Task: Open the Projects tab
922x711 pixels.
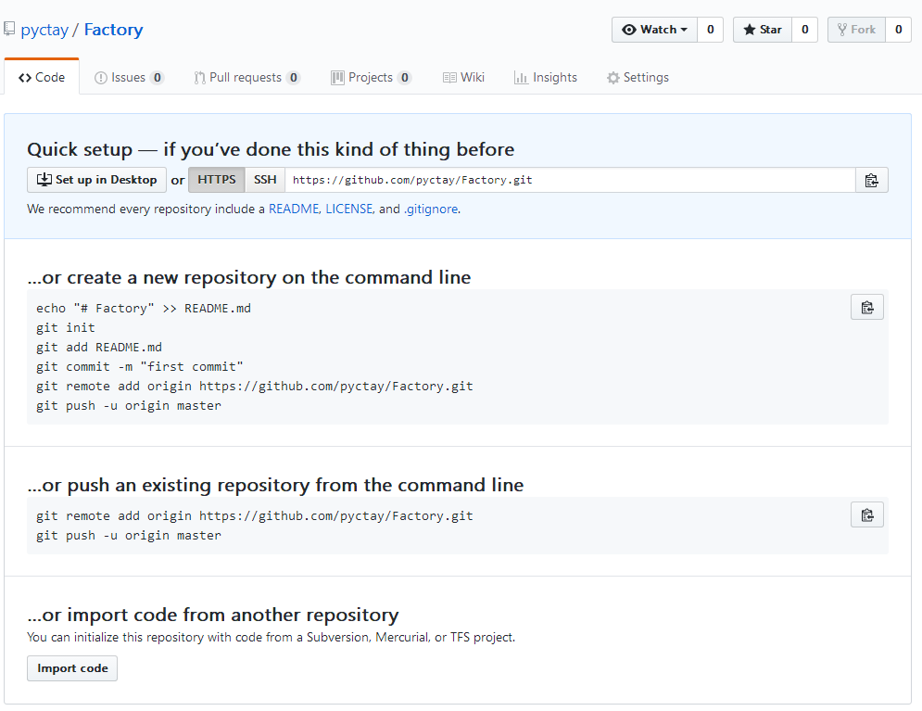Action: click(371, 78)
